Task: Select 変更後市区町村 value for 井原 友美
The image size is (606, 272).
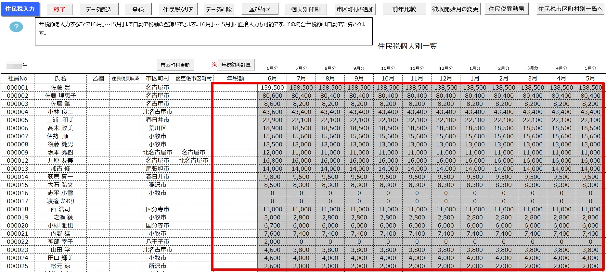Action: (x=194, y=161)
